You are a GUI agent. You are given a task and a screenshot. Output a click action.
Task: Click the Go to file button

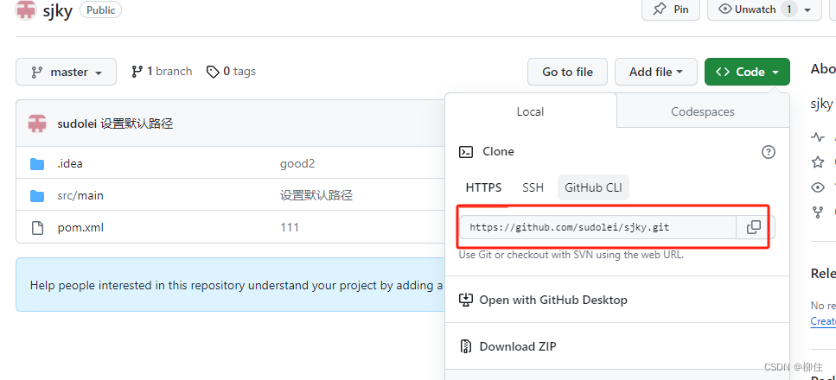pyautogui.click(x=567, y=72)
